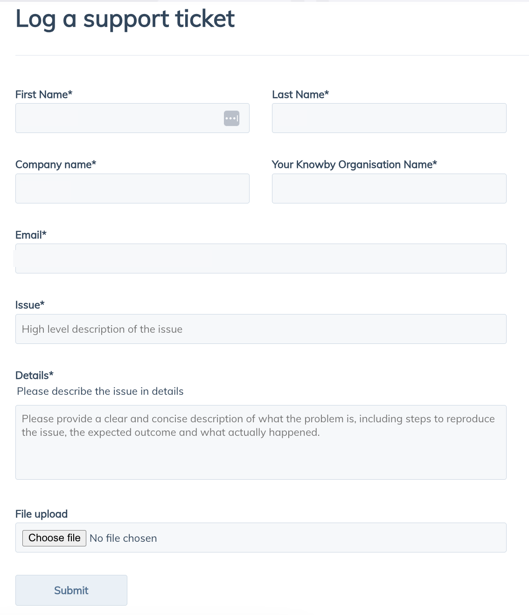Click into the Company name field
Screen dimensions: 529x615
pos(132,189)
